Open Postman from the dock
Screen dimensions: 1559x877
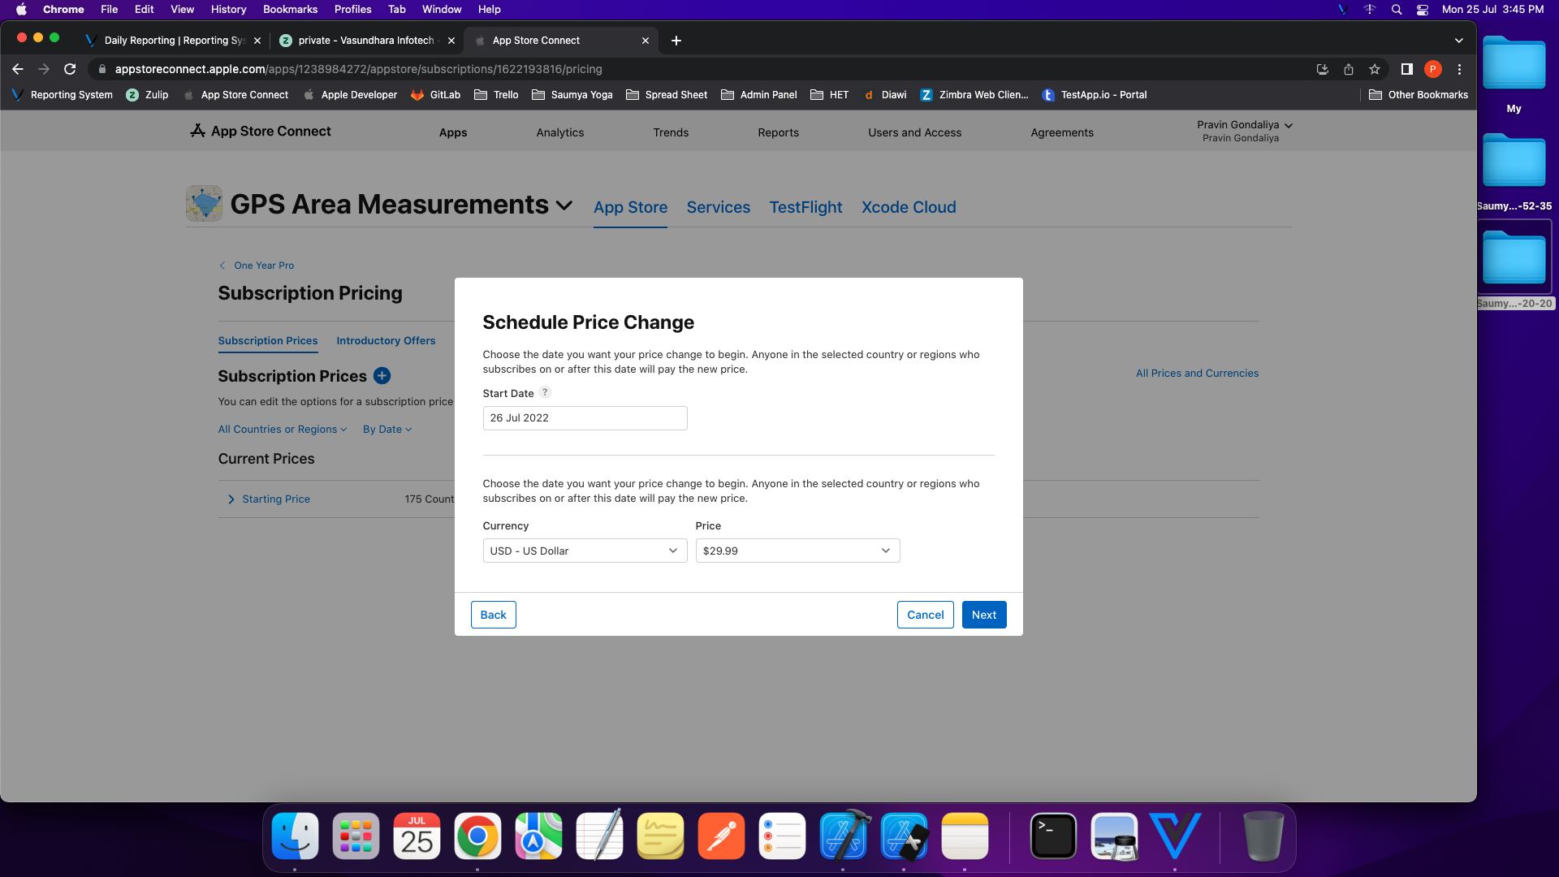click(721, 836)
